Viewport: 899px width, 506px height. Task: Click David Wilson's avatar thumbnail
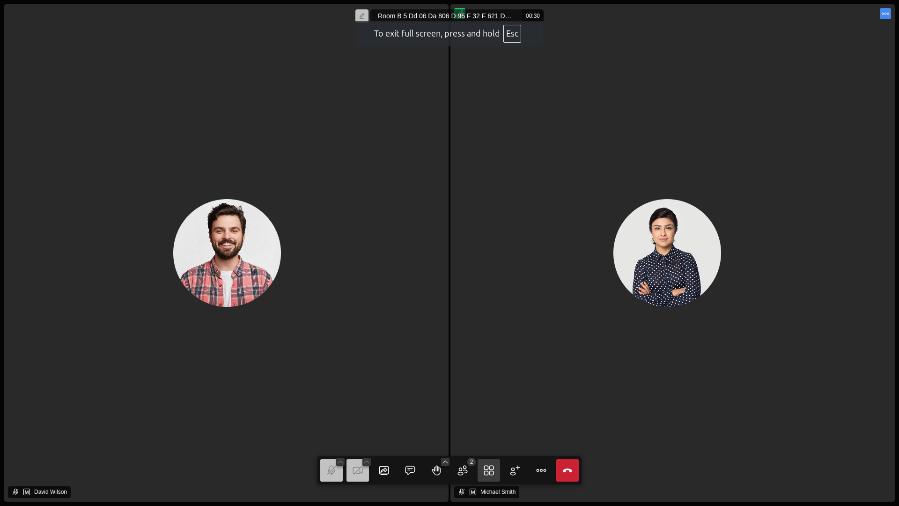[x=227, y=253]
